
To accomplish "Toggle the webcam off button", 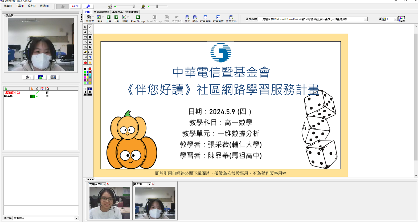I will click(28, 77).
